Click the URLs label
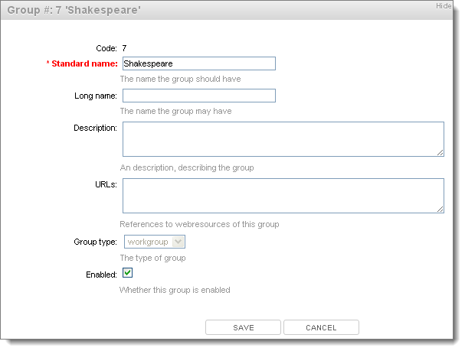 (x=106, y=184)
